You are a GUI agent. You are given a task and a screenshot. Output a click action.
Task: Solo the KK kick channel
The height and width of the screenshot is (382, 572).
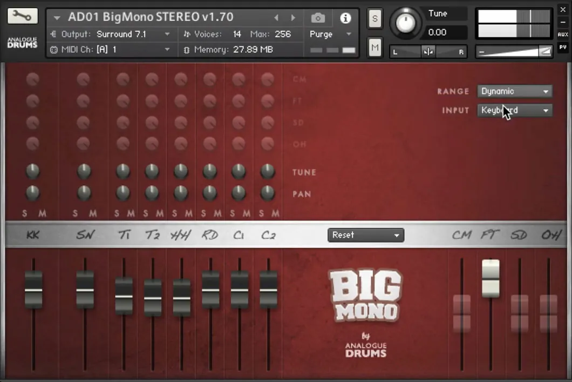24,213
